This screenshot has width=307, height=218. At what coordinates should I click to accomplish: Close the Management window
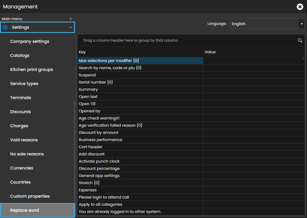click(x=300, y=7)
